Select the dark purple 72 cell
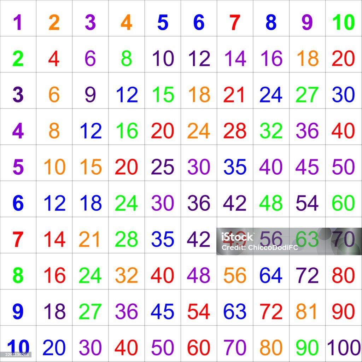Image resolution: width=362 pixels, height=362 pixels. tap(307, 275)
